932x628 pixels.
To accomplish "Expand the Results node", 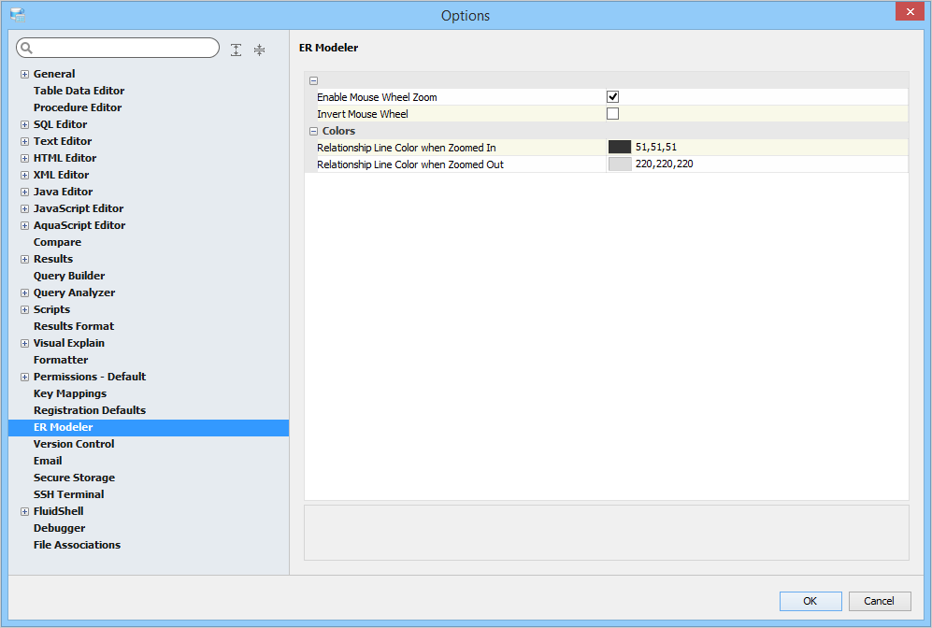I will click(x=24, y=260).
